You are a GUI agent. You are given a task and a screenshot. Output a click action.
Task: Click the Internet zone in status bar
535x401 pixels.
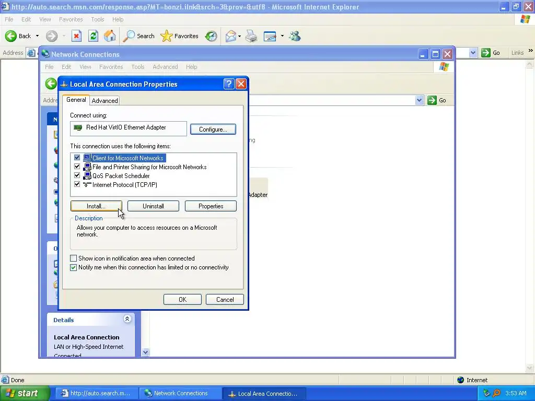[472, 380]
